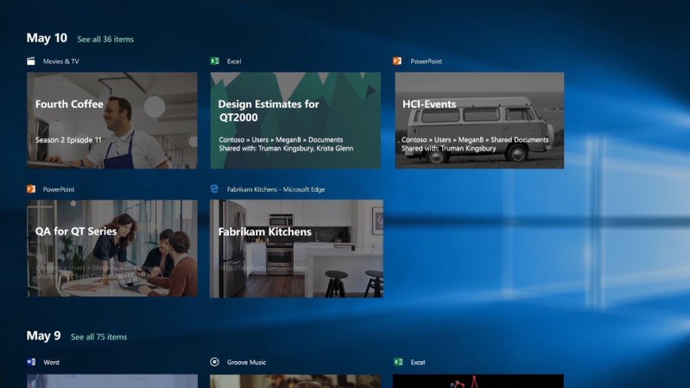The height and width of the screenshot is (388, 690).
Task: Click the Excel label under May 9
Action: (x=418, y=362)
